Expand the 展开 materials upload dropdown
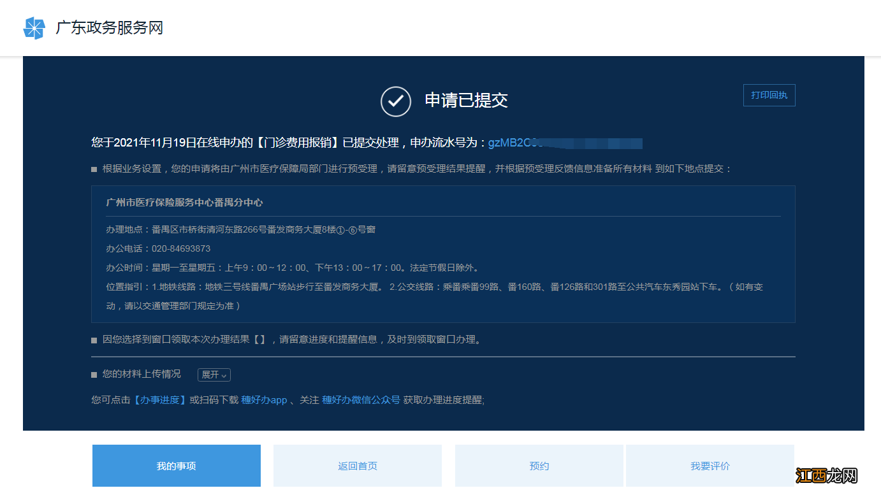 [214, 375]
